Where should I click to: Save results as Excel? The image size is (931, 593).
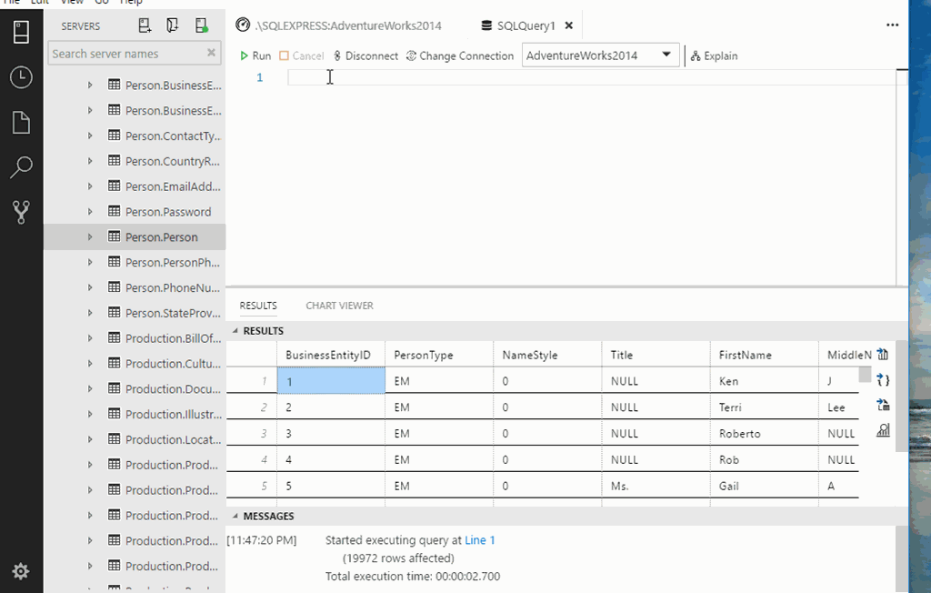coord(883,406)
